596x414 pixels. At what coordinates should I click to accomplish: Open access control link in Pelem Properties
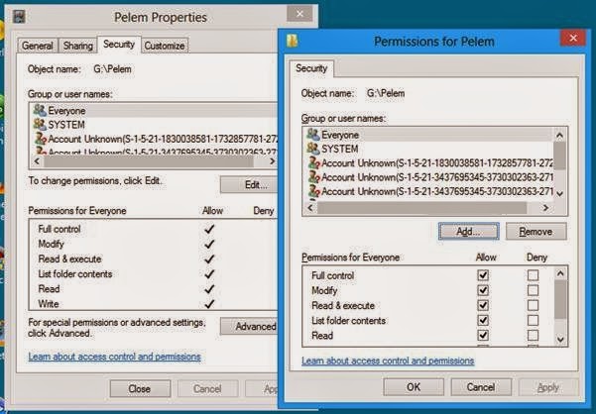pyautogui.click(x=114, y=357)
